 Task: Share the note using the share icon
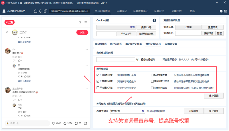point(85,123)
